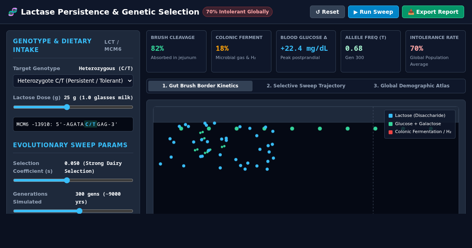The width and height of the screenshot is (472, 248).
Task: Click Gen 300 subtitle text
Action: (x=354, y=57)
